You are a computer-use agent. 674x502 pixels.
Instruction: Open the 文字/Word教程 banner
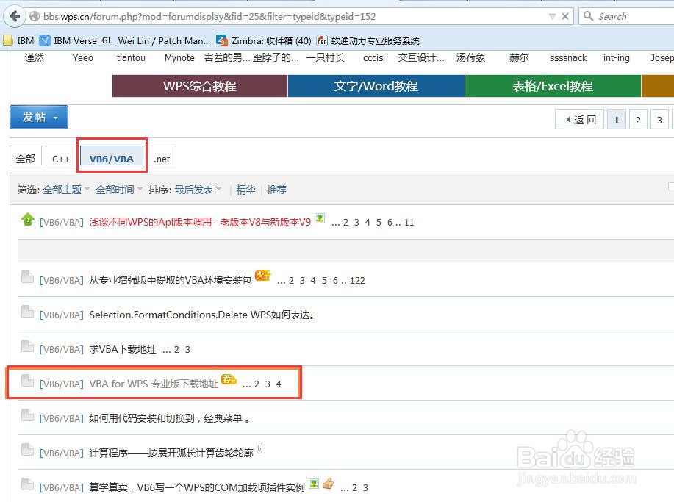click(376, 86)
